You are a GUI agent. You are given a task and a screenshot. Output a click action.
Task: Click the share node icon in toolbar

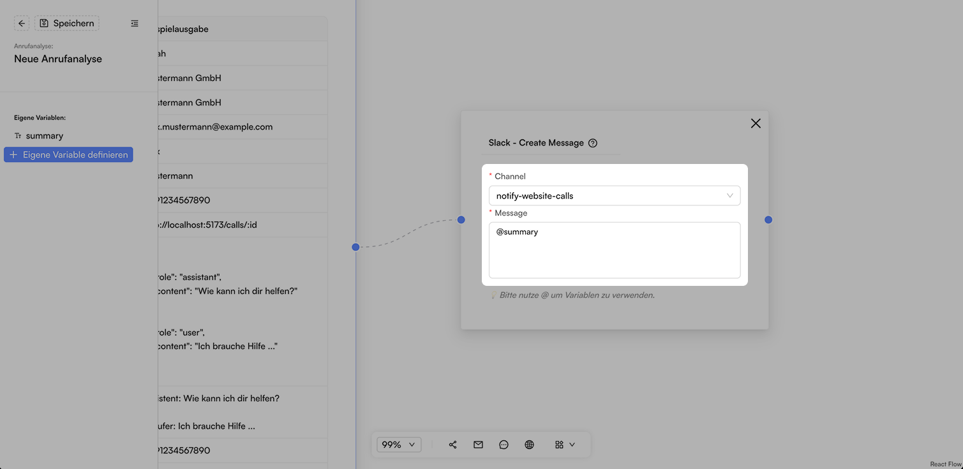452,445
